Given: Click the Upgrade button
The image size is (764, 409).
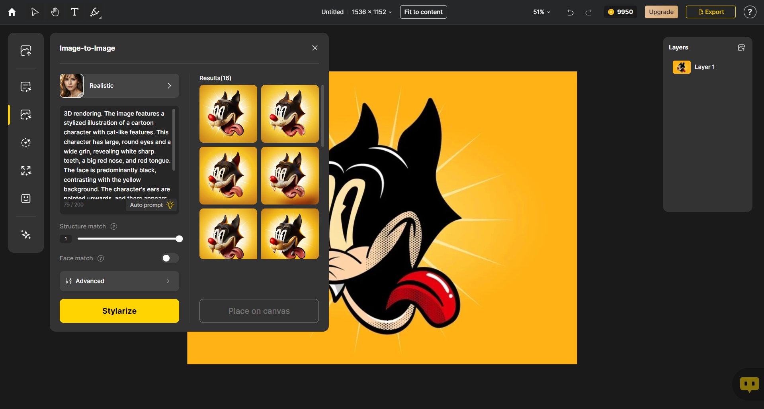Looking at the screenshot, I should point(661,12).
